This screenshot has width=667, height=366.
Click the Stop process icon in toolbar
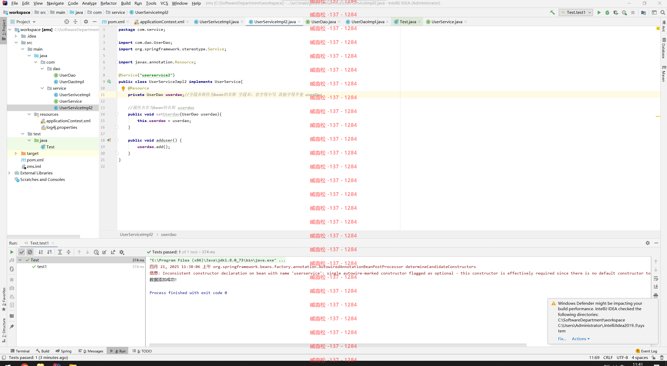coord(633,12)
